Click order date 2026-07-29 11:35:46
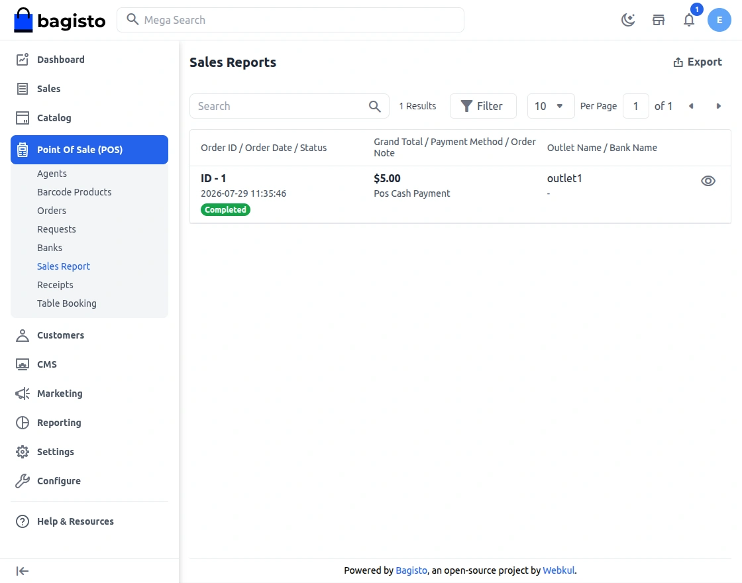 tap(243, 193)
